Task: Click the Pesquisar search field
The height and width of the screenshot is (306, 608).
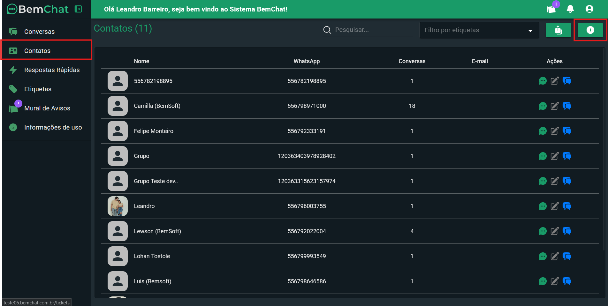Action: click(x=372, y=30)
